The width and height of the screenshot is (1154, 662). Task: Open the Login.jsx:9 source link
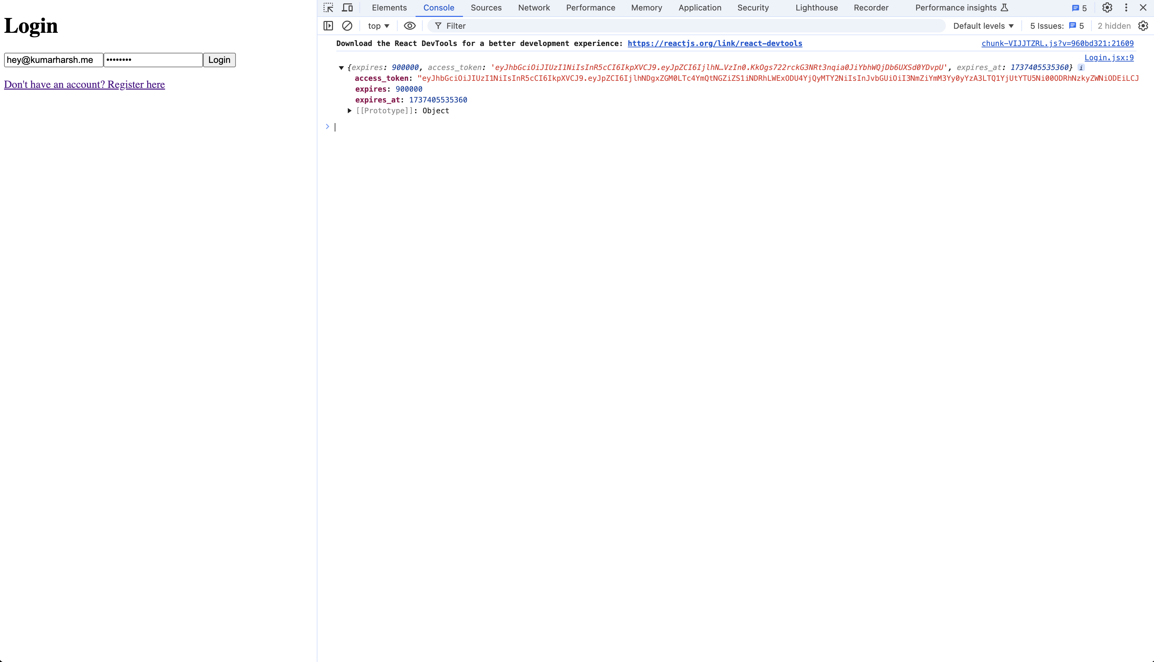tap(1109, 58)
